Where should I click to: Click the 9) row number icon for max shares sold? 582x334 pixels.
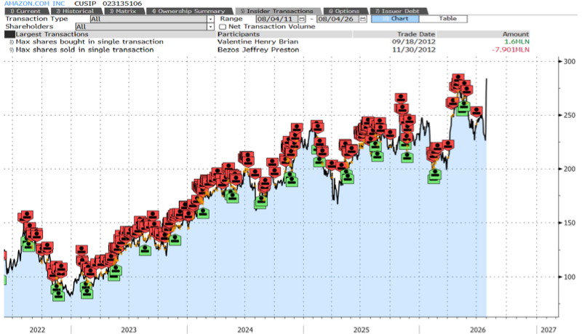point(12,50)
